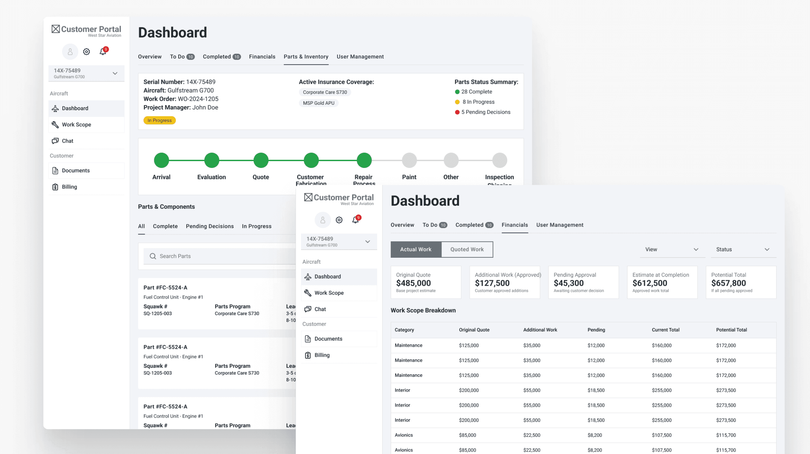Click the settings gear icon in the back sidebar

click(x=86, y=52)
